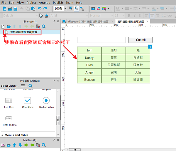
Task: Toggle bullet list formatting
Action: (164, 16)
